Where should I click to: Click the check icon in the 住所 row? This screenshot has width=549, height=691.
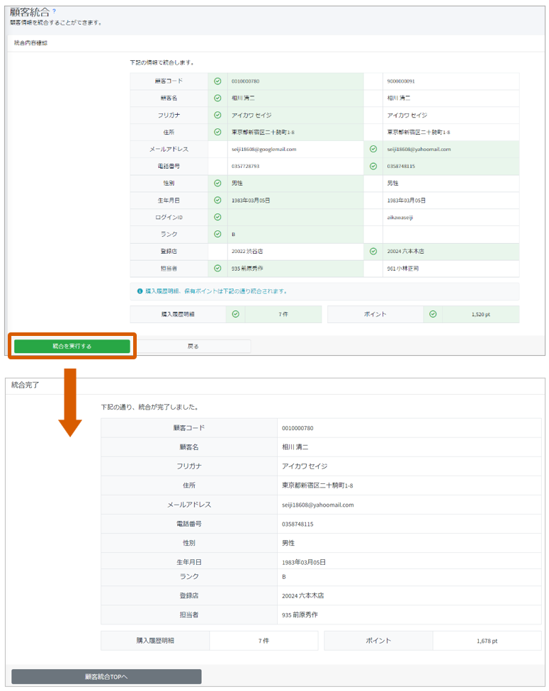pos(217,132)
